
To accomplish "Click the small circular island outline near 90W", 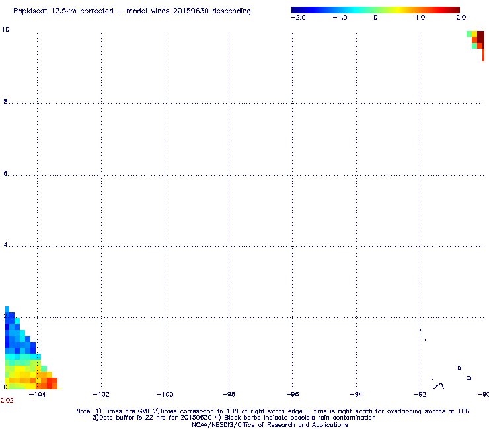I will 469,378.
